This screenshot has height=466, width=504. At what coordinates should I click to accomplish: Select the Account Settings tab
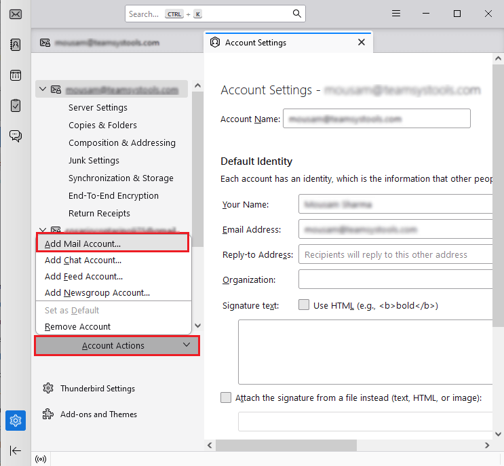pyautogui.click(x=288, y=43)
